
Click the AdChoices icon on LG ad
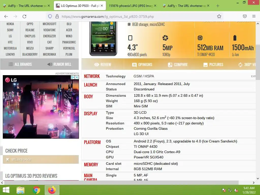tap(73, 77)
